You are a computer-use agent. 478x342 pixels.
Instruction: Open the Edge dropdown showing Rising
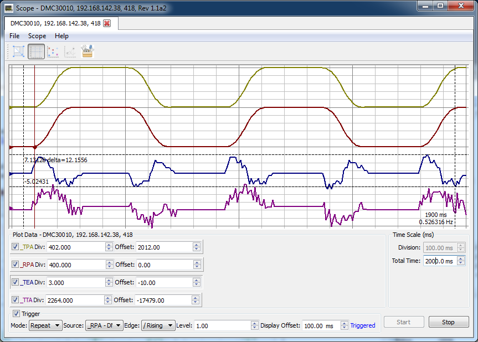point(158,325)
